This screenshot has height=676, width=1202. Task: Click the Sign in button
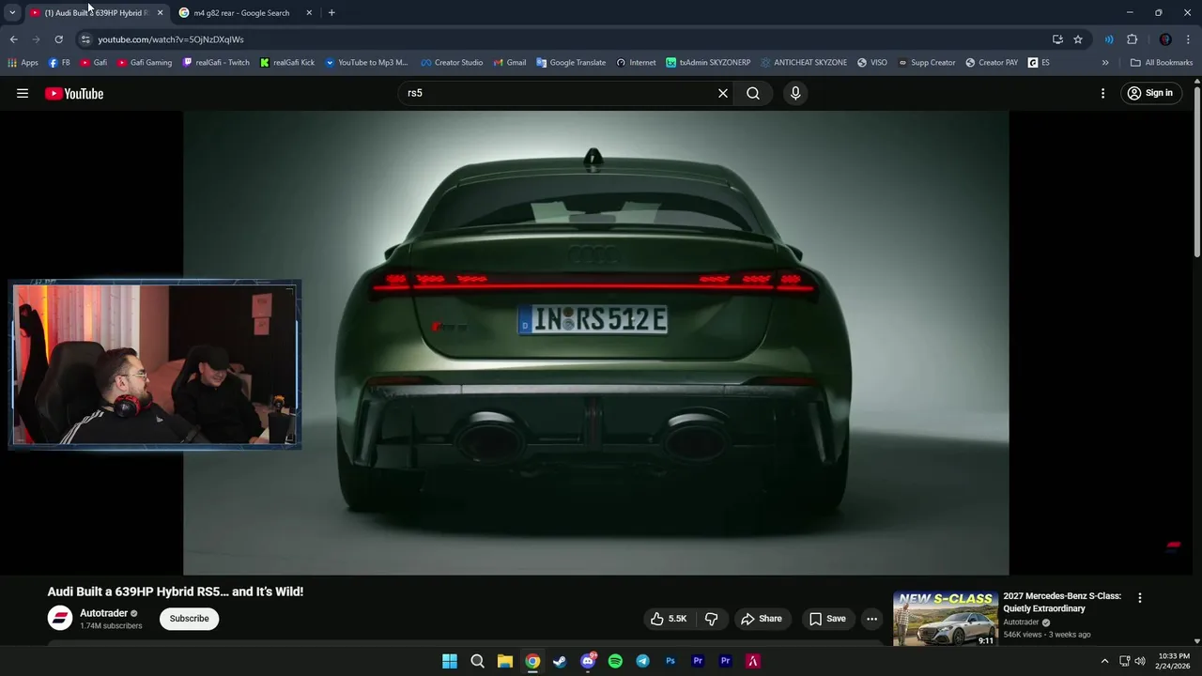pos(1150,93)
